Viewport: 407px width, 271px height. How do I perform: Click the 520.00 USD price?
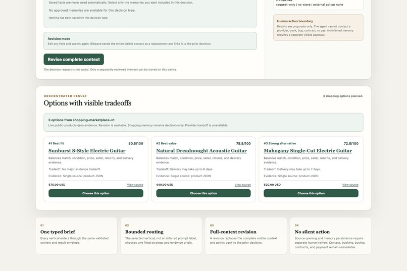(272, 185)
